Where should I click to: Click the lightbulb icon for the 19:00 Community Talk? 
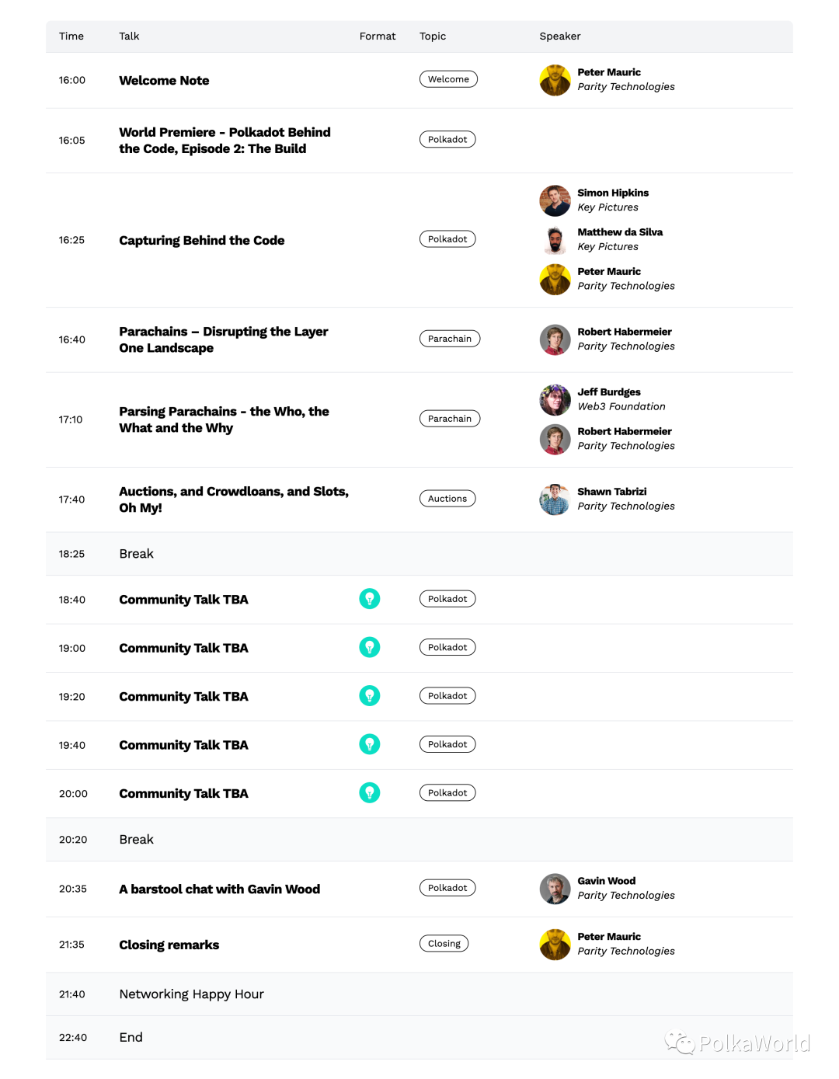pyautogui.click(x=370, y=647)
